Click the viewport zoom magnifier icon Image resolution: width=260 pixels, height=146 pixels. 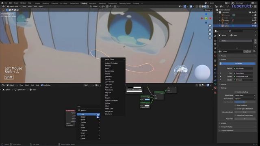point(210,26)
